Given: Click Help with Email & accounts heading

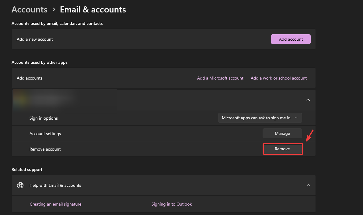Looking at the screenshot, I should coord(55,185).
